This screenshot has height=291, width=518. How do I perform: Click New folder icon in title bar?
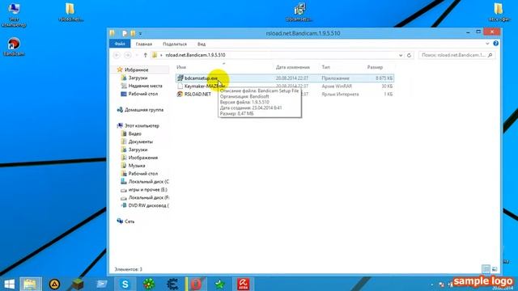[x=133, y=33]
